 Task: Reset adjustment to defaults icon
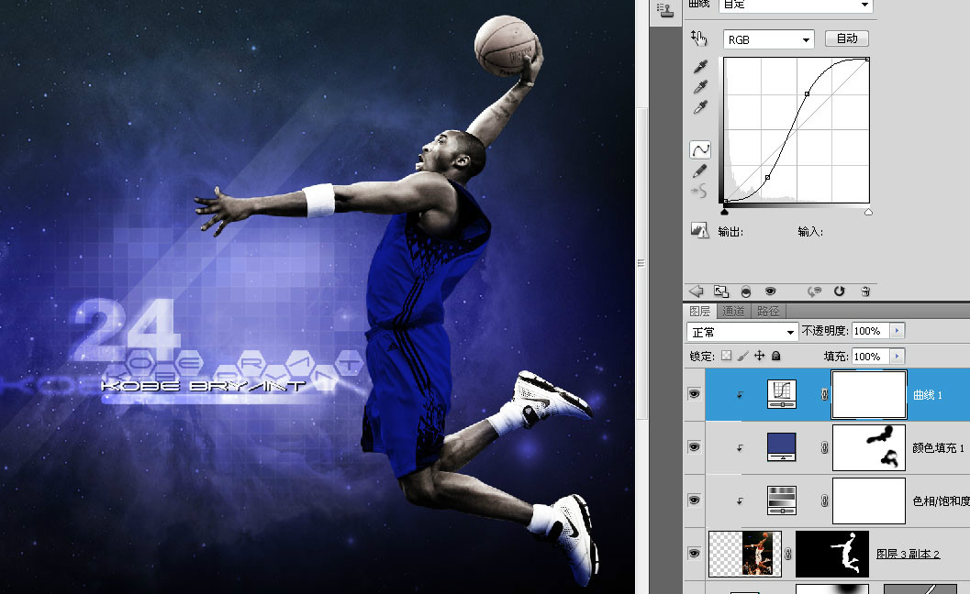[840, 291]
